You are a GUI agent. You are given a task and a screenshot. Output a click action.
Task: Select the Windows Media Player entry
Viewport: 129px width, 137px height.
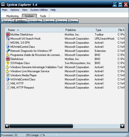point(23,75)
